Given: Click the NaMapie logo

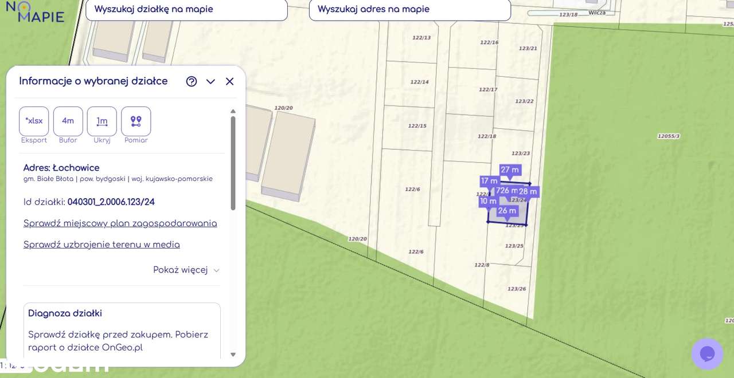Looking at the screenshot, I should 35,11.
